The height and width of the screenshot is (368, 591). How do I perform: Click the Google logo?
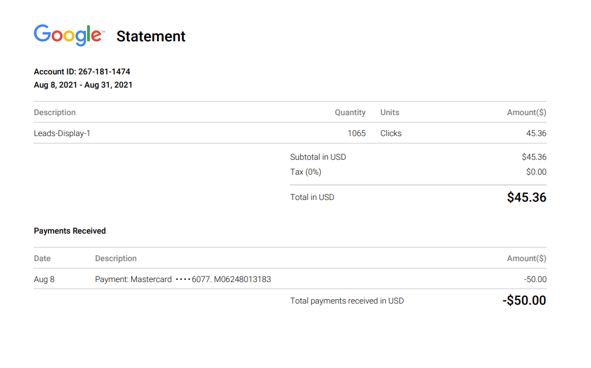click(68, 35)
